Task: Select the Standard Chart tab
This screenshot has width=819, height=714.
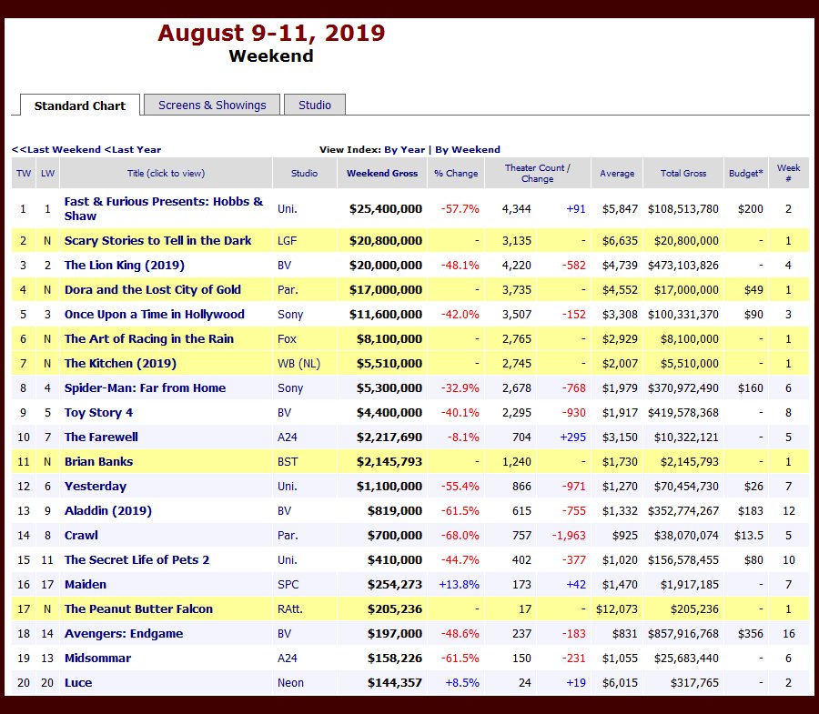Action: [80, 106]
